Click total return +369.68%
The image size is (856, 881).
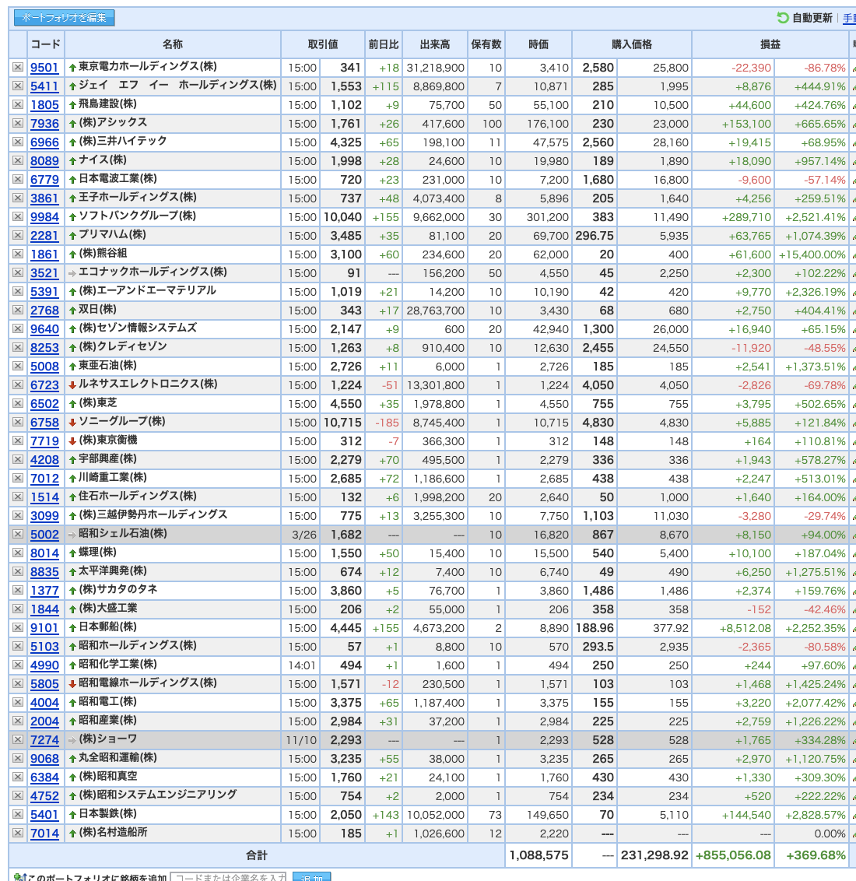[x=815, y=855]
